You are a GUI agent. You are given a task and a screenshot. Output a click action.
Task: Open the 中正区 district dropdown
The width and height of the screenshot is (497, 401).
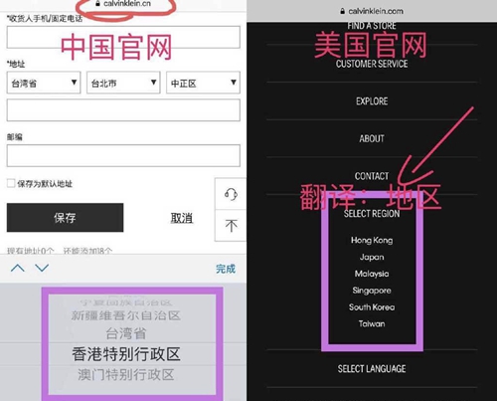click(x=203, y=83)
